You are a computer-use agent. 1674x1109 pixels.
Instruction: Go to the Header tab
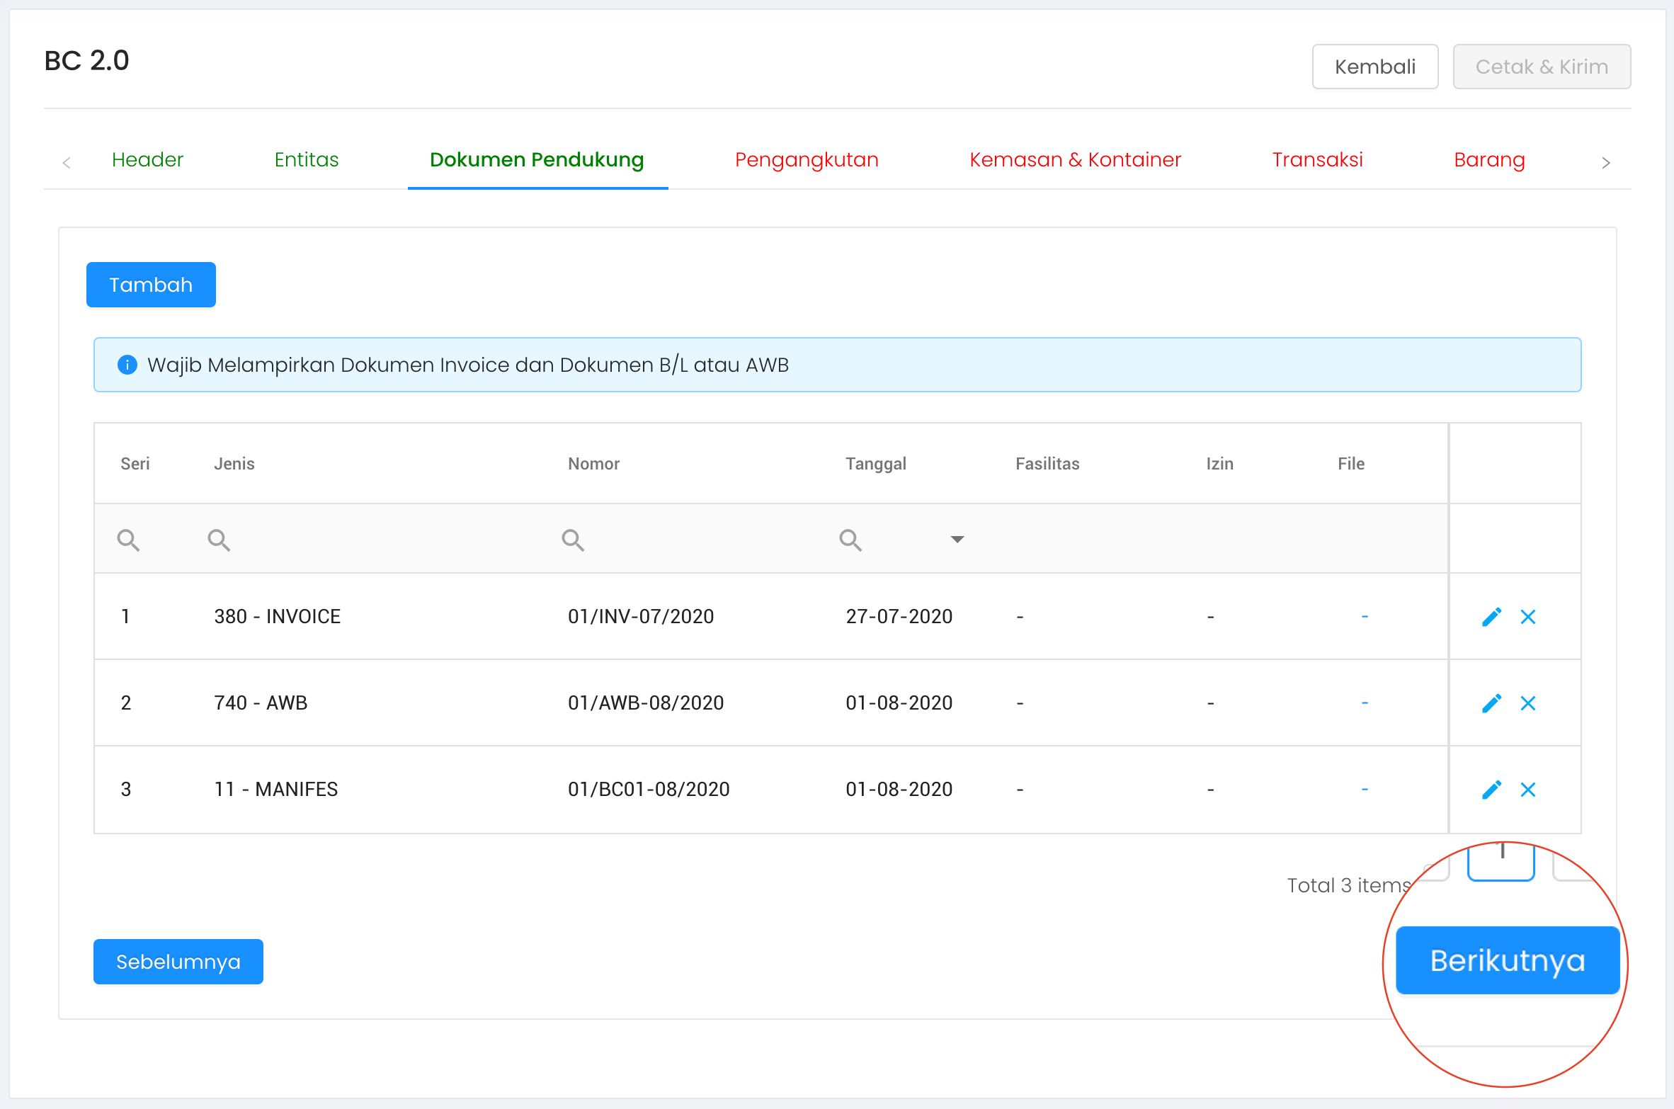click(147, 160)
